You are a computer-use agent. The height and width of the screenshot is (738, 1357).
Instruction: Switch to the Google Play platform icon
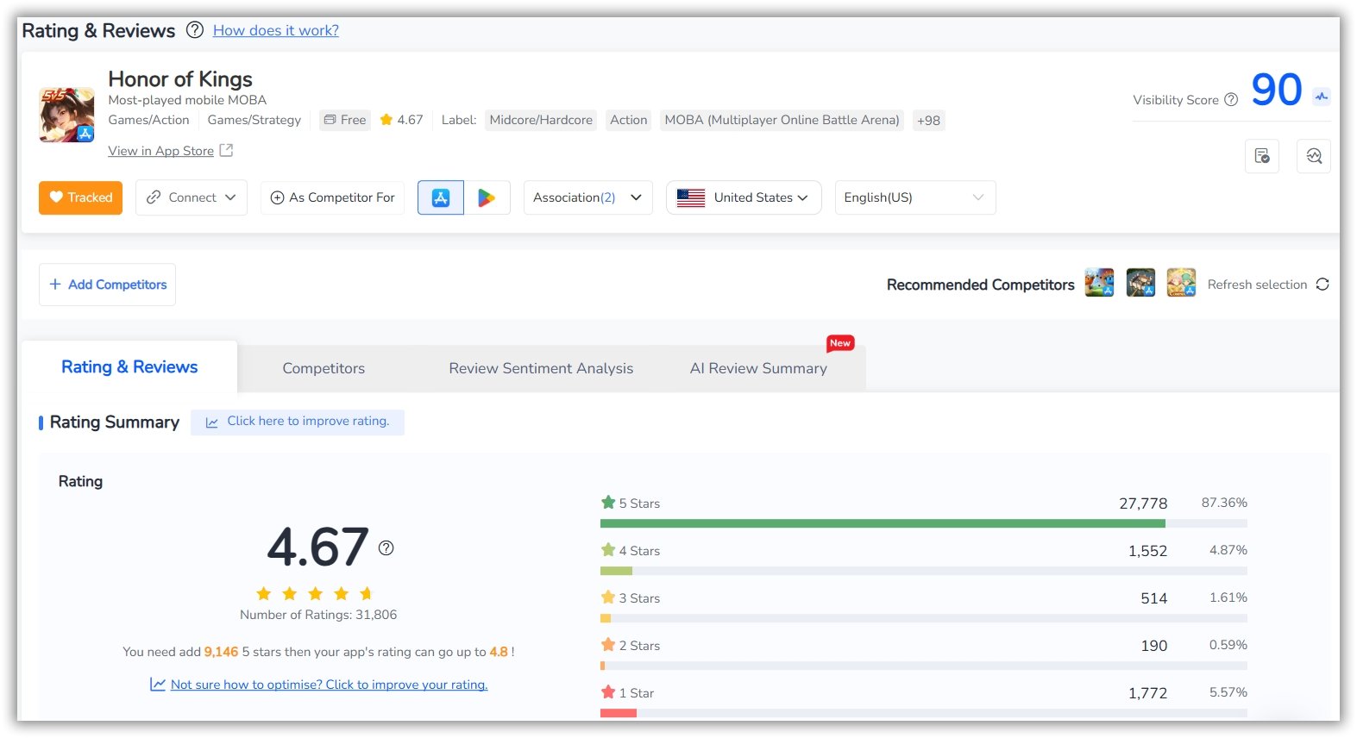click(487, 197)
